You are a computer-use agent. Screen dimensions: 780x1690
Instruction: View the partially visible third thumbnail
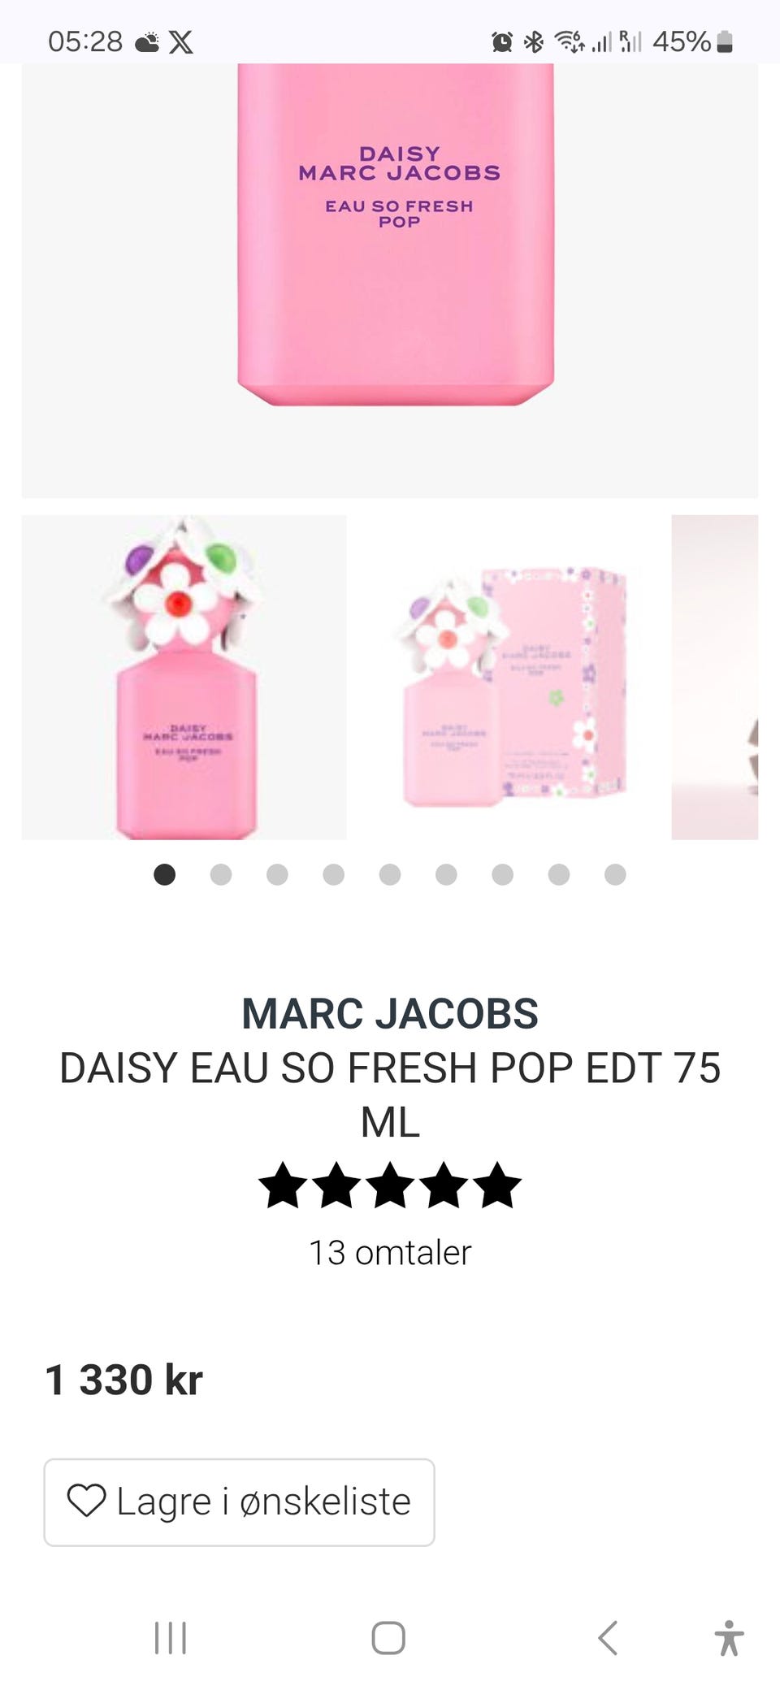click(715, 677)
